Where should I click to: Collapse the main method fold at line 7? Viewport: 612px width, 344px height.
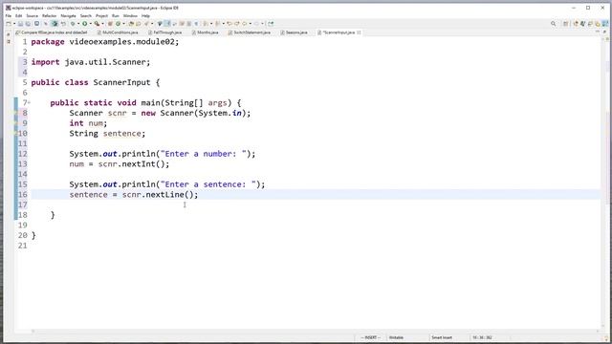click(29, 102)
